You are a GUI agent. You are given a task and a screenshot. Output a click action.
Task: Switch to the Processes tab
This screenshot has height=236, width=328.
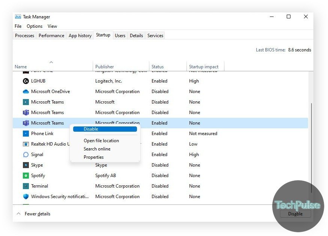[24, 36]
